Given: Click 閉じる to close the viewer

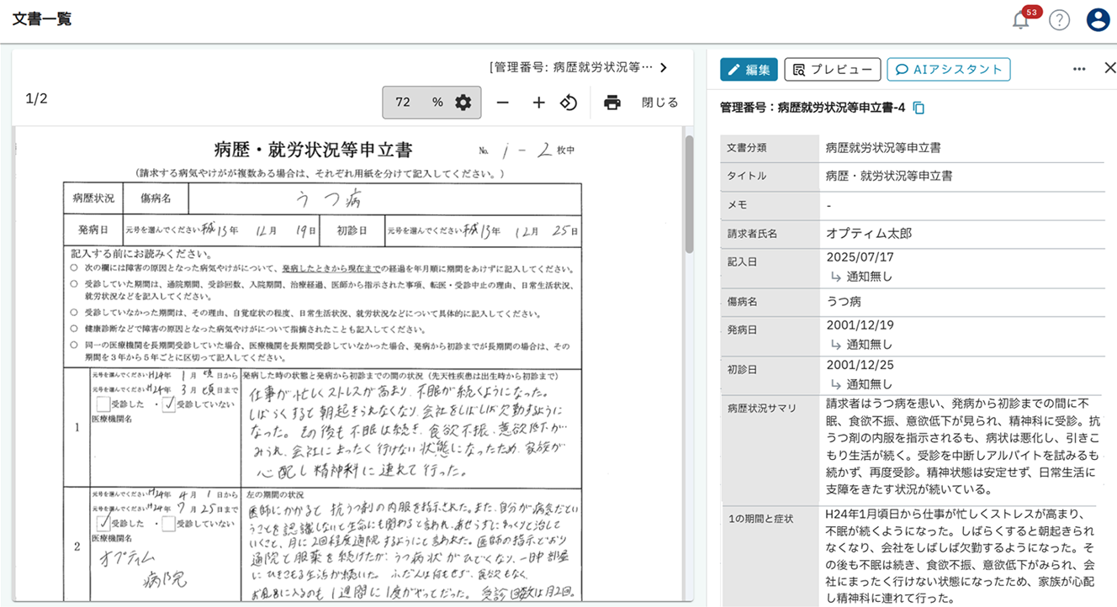Looking at the screenshot, I should 659,103.
